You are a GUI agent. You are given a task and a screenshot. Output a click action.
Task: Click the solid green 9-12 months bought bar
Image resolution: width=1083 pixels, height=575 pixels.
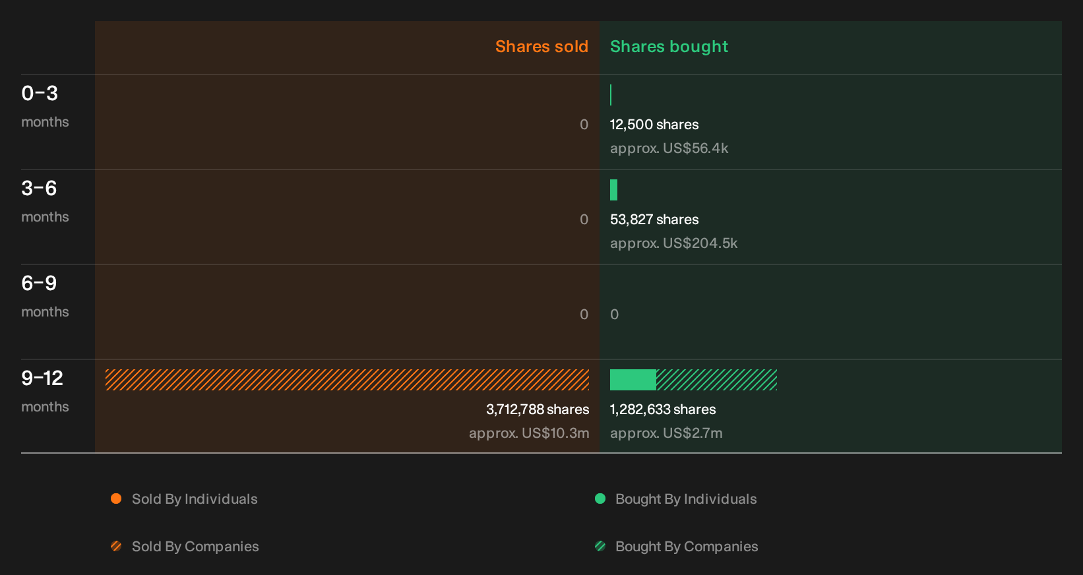click(633, 380)
